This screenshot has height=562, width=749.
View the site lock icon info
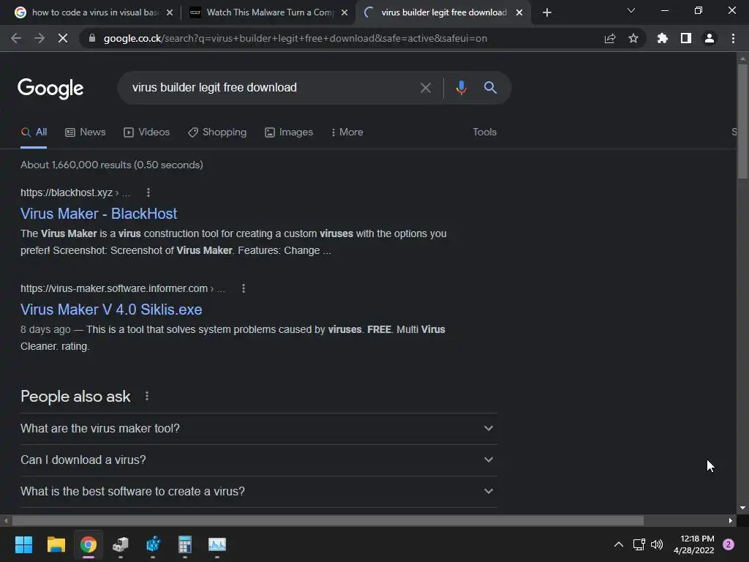click(92, 38)
